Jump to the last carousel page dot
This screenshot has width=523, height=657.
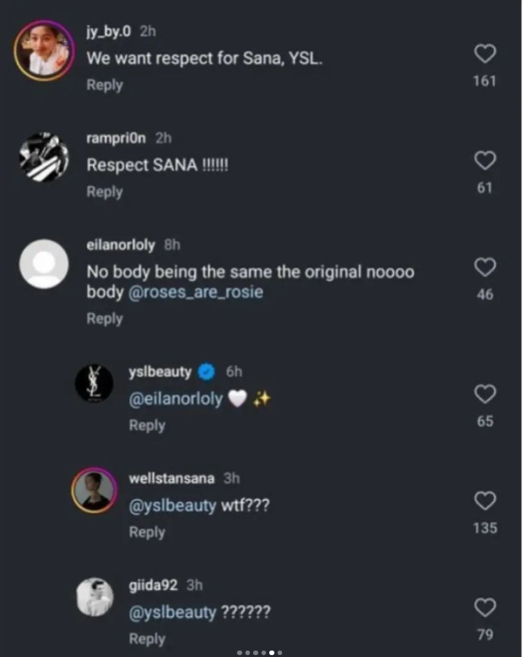click(x=280, y=652)
